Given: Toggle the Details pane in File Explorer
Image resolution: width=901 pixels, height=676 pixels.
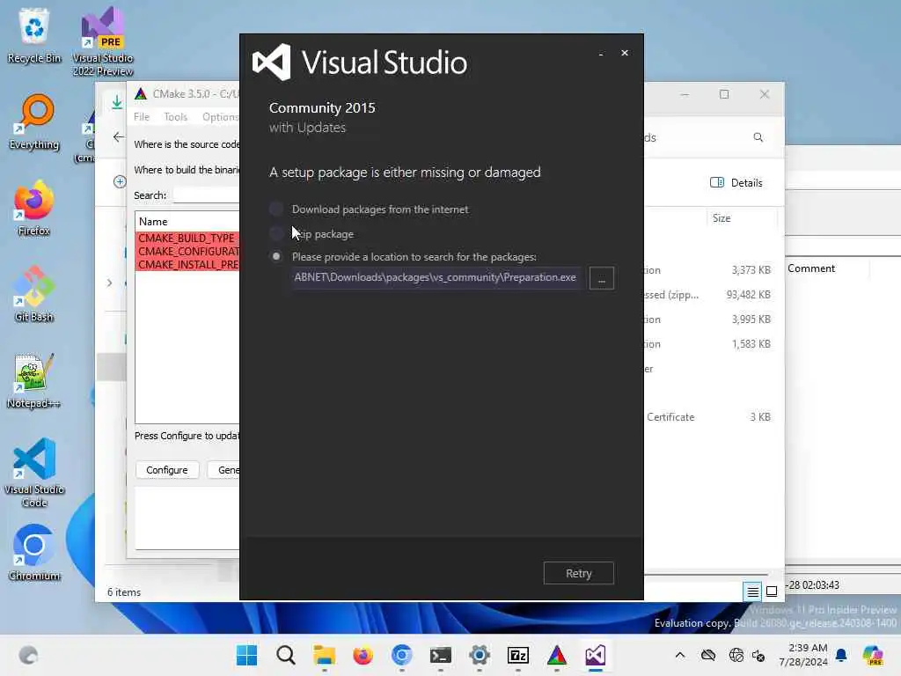Looking at the screenshot, I should 736,183.
